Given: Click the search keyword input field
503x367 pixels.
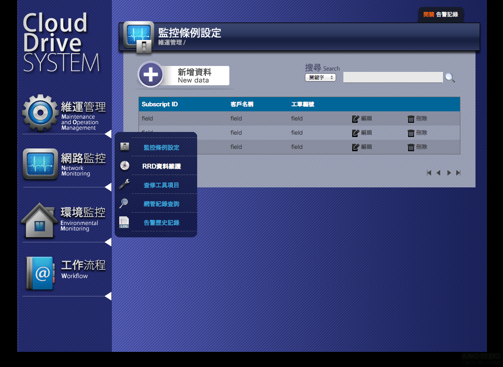Looking at the screenshot, I should [x=392, y=77].
